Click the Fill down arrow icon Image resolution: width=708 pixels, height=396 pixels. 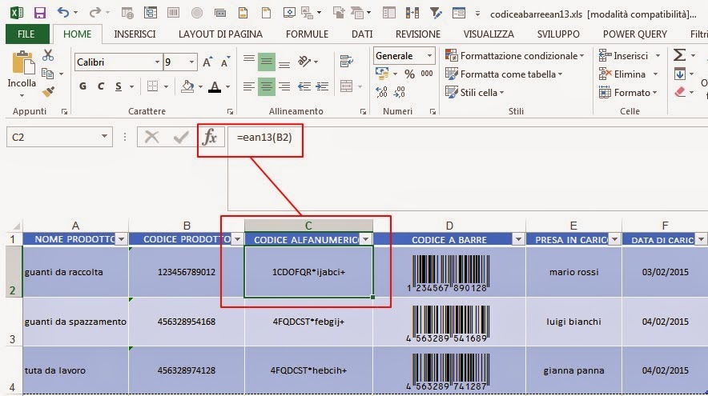680,74
